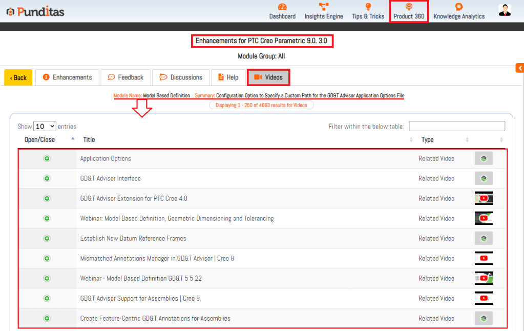
Task: Switch to the Discussions tab
Action: (x=181, y=77)
